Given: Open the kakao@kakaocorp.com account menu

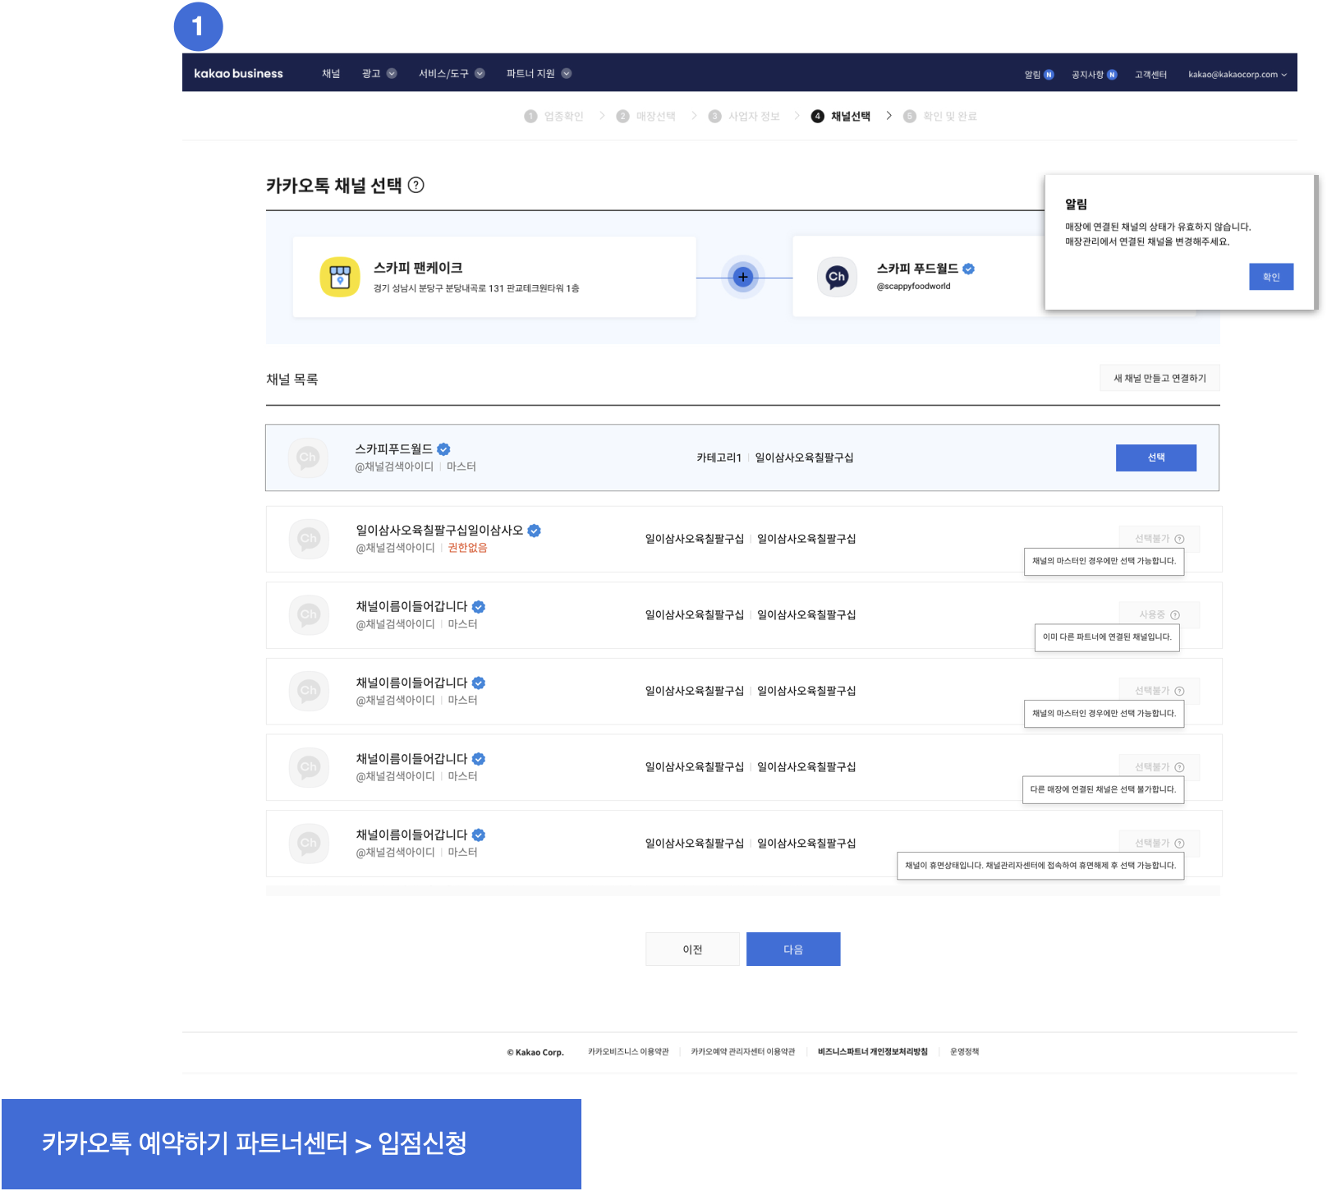Looking at the screenshot, I should pos(1237,75).
